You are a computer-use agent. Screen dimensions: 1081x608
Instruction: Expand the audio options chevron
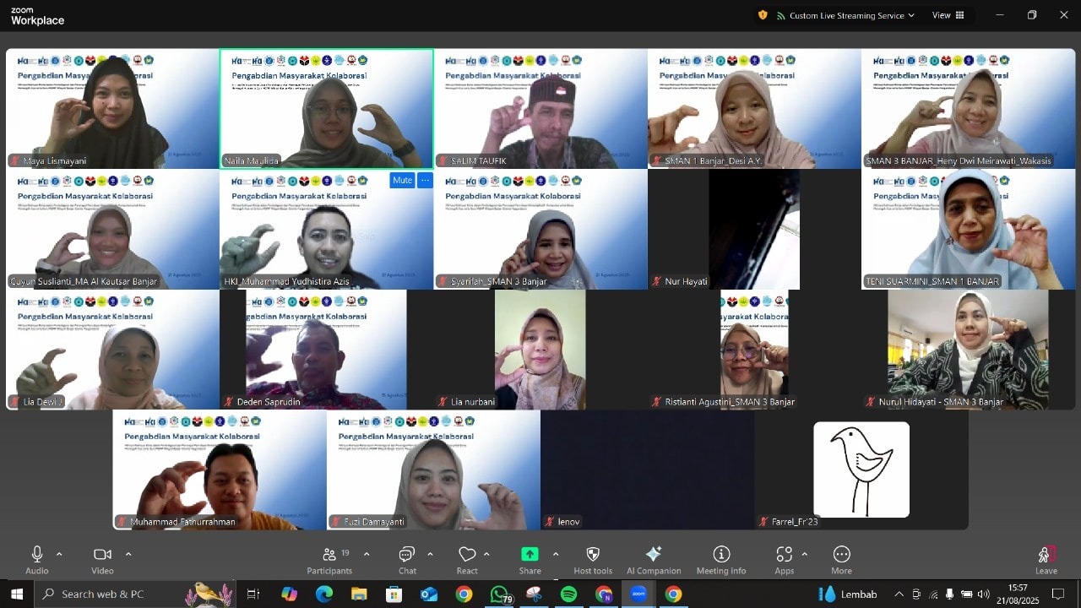(x=59, y=555)
